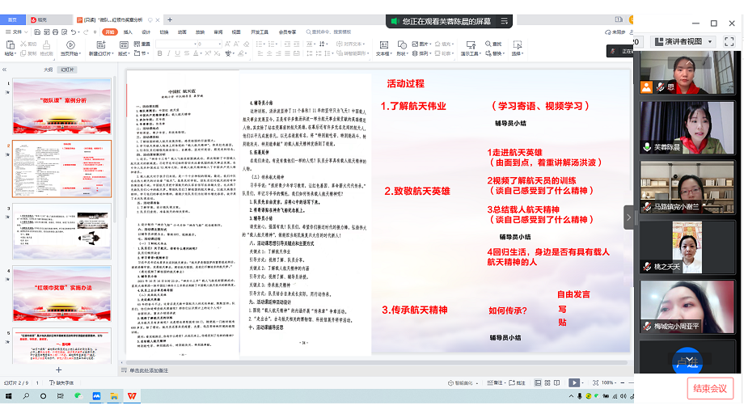Select the 红领巾奖章 实施办法 slide thumbnail

(62, 289)
